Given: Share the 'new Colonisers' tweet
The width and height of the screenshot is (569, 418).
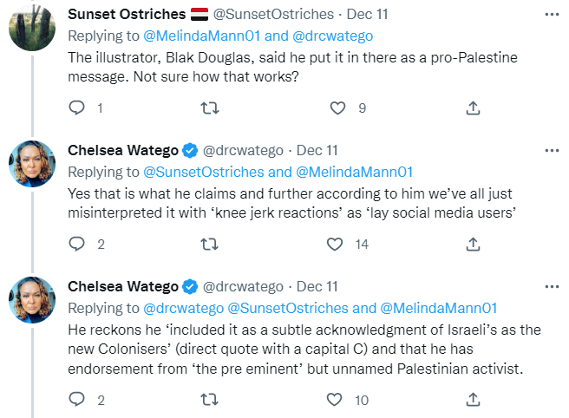Looking at the screenshot, I should pos(473,399).
